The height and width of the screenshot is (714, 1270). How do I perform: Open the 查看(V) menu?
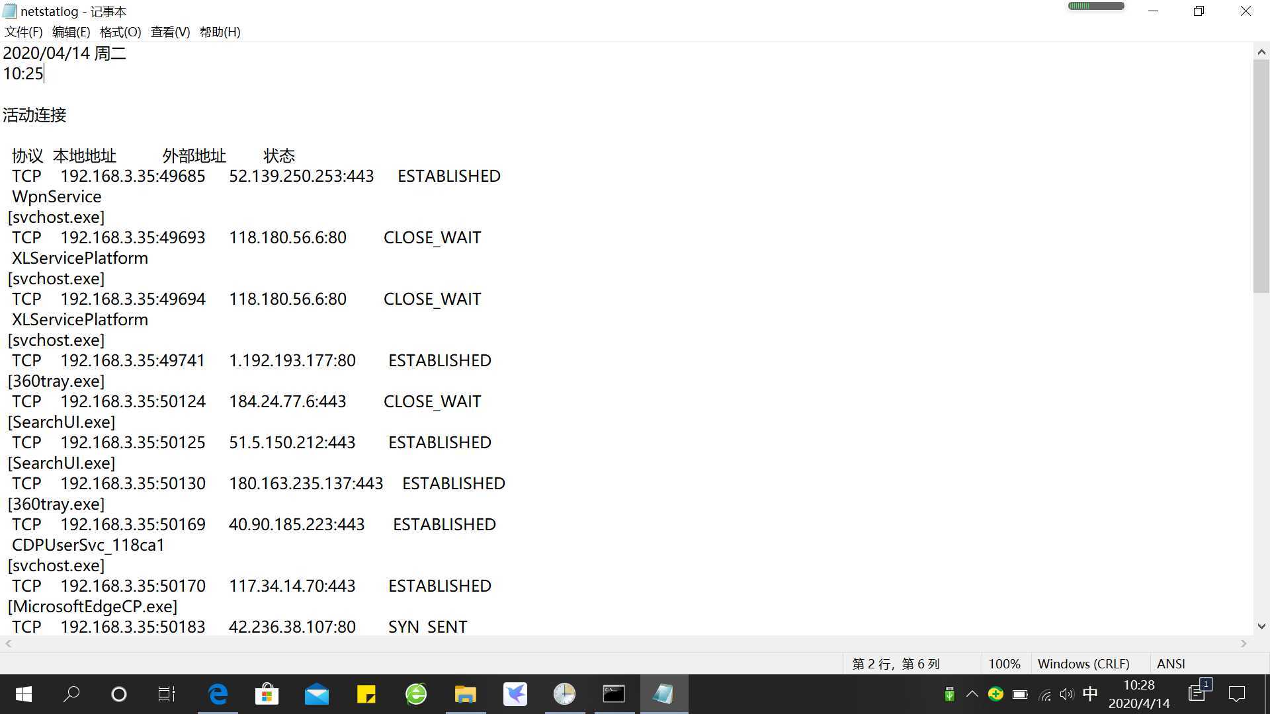pyautogui.click(x=170, y=32)
